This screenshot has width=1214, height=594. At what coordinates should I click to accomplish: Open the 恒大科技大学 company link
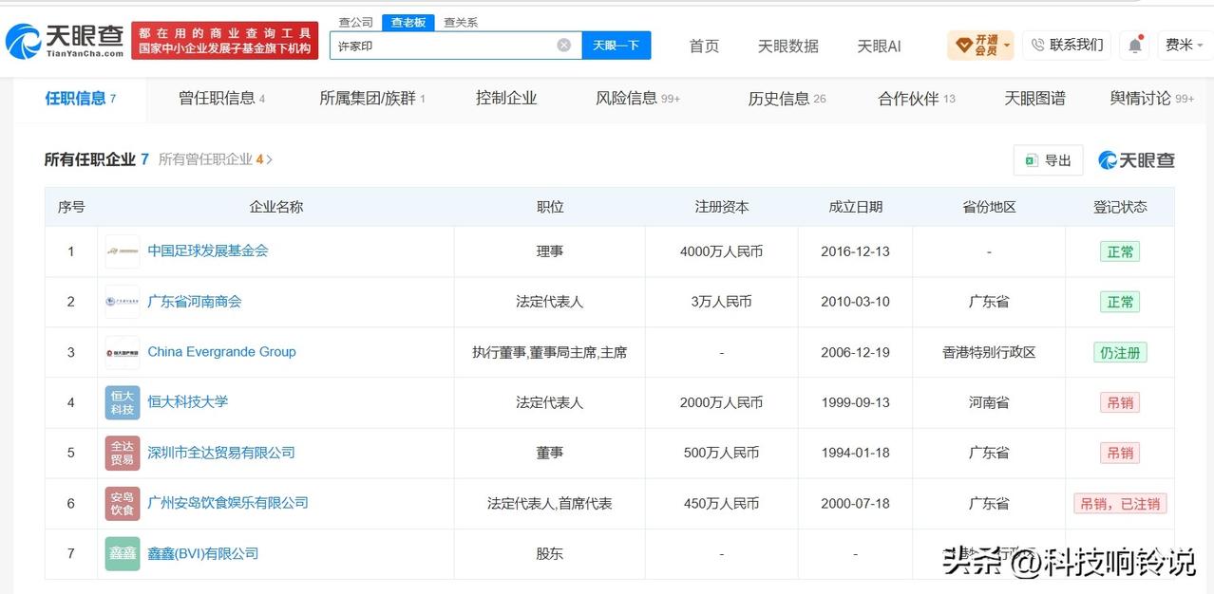tap(188, 401)
